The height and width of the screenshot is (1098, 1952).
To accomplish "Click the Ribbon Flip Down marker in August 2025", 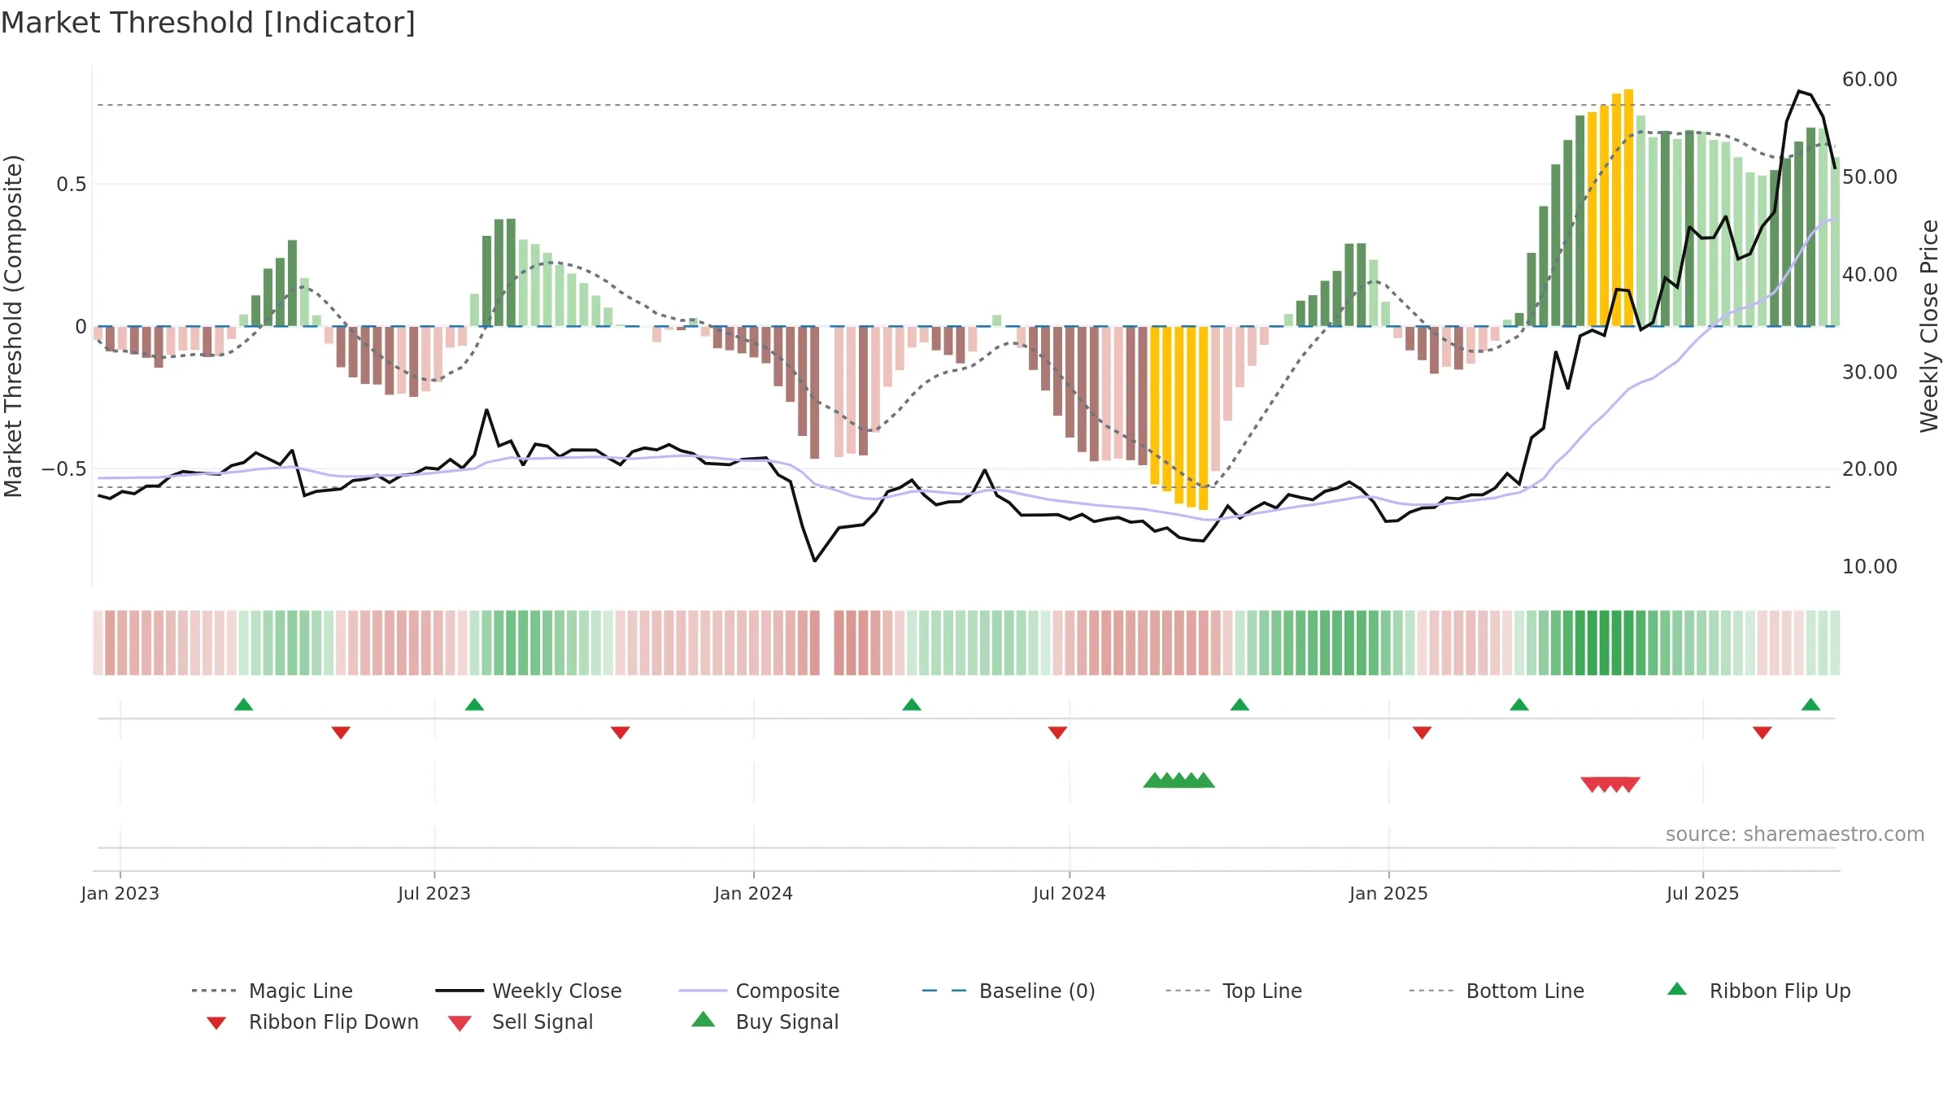I will 1762,733.
